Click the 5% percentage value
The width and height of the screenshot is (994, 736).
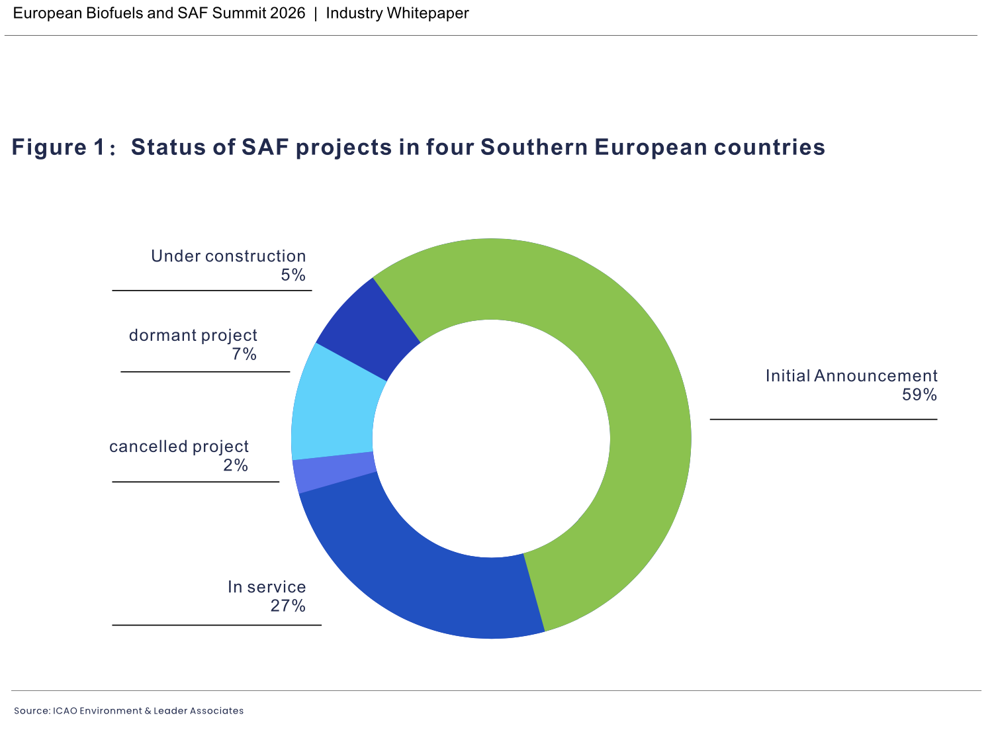[293, 275]
